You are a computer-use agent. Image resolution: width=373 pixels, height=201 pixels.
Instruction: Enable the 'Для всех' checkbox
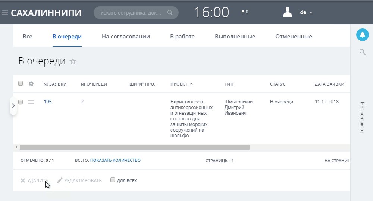pos(113,180)
